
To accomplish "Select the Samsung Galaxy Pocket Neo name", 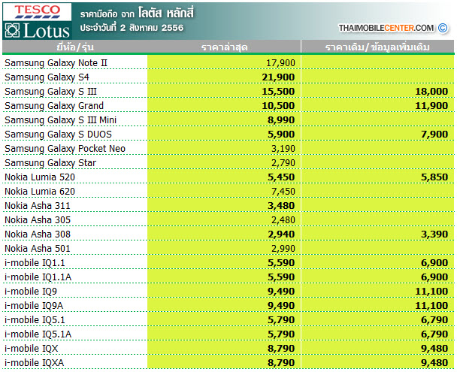I will point(65,149).
